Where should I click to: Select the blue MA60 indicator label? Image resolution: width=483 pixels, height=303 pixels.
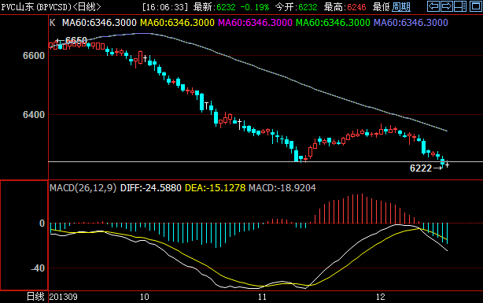tap(411, 23)
